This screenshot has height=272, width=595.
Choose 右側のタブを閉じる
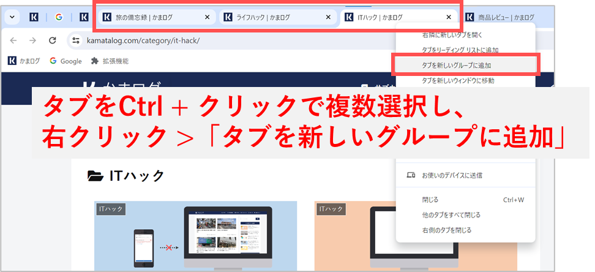(x=466, y=230)
